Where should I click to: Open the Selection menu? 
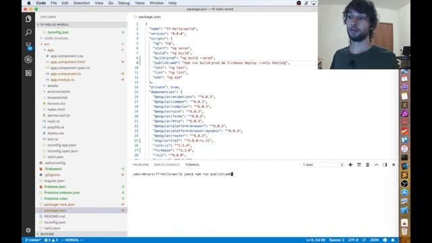click(82, 3)
